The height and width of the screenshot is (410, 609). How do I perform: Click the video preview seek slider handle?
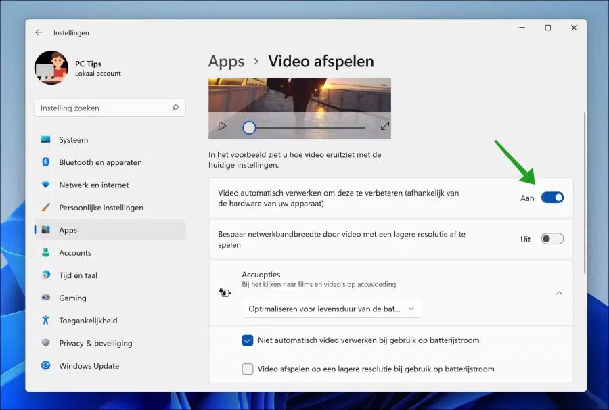pos(249,127)
